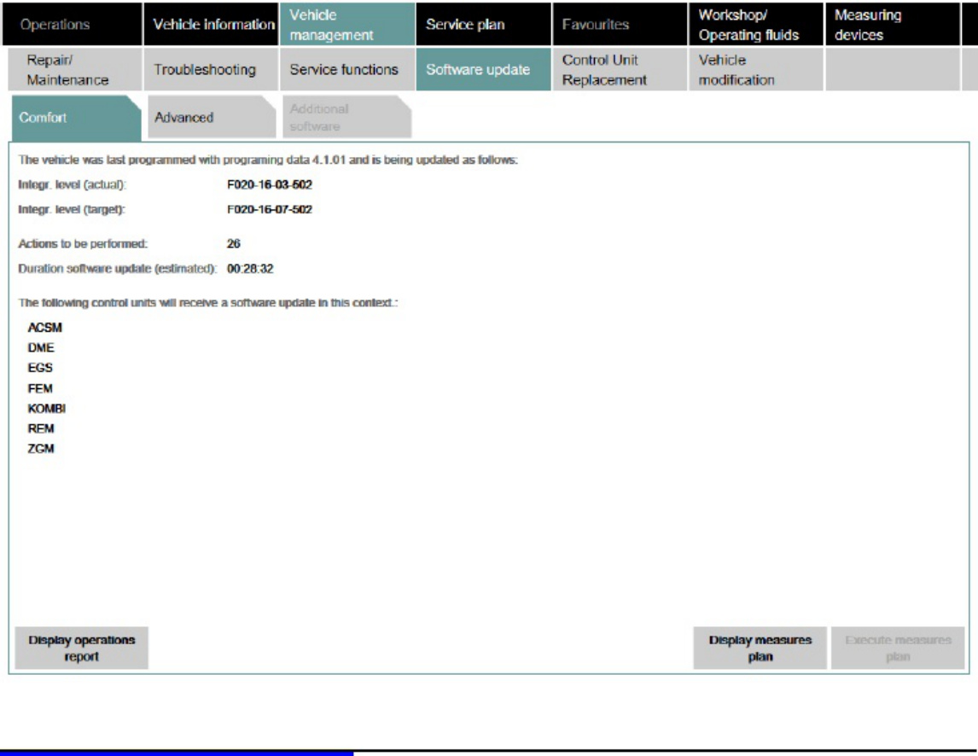The height and width of the screenshot is (756, 978).
Task: Click the blue progress bar at bottom
Action: (177, 753)
